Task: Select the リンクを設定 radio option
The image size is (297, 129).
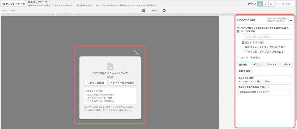Action: click(238, 31)
